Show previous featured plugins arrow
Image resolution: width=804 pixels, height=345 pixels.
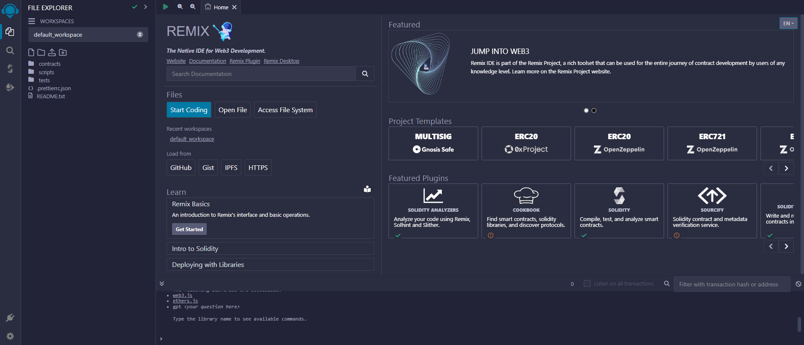coord(771,246)
